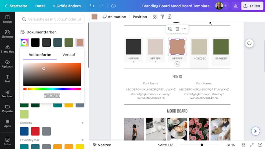Click the latte coffee mood board photo
The width and height of the screenshot is (265, 149).
tap(177, 129)
